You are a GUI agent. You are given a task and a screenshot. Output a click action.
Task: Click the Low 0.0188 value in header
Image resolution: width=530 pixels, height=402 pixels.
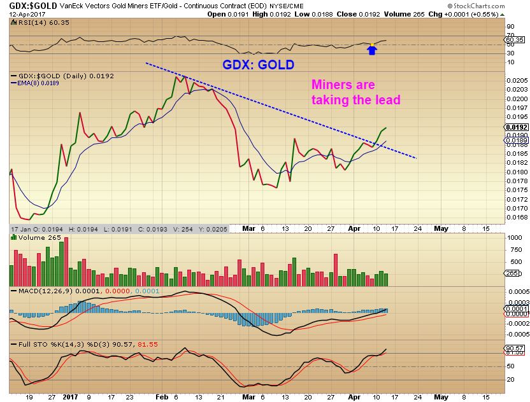point(313,14)
